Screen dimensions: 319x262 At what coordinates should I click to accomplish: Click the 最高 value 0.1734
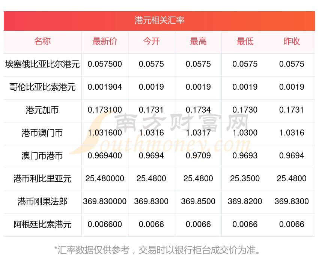coord(199,110)
